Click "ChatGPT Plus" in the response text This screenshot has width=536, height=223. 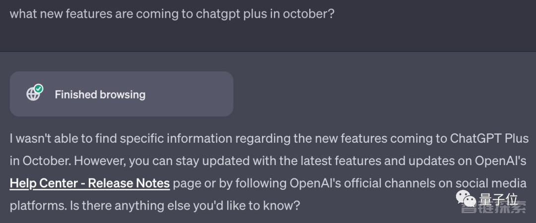click(x=489, y=139)
